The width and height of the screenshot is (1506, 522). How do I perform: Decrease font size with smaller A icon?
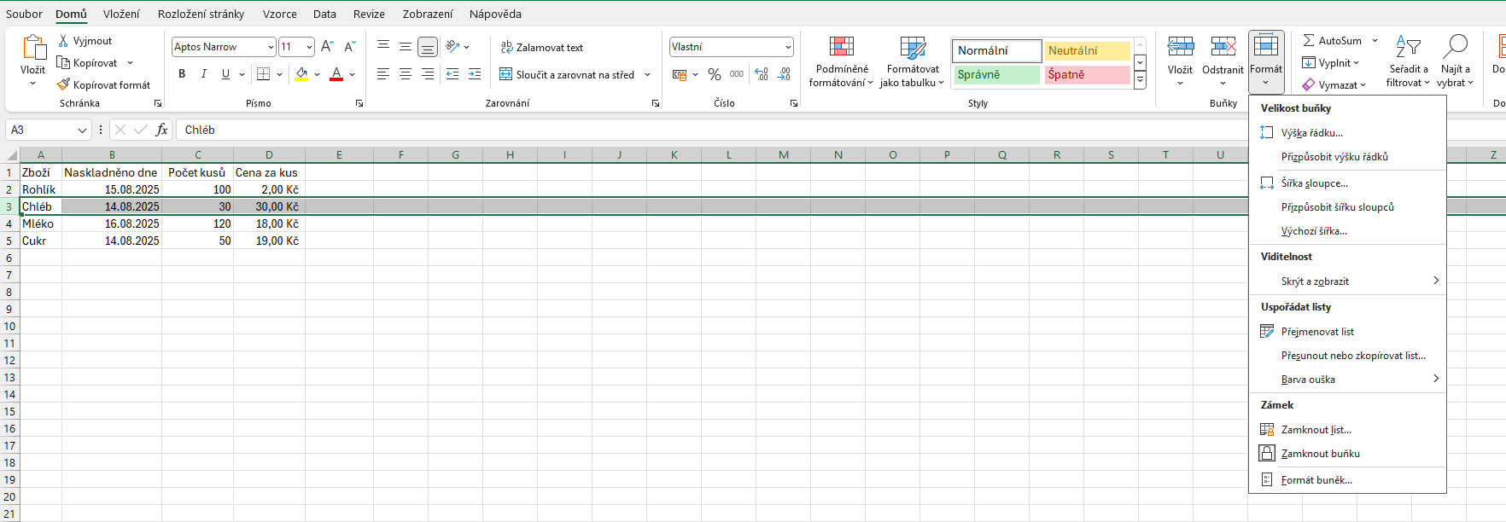[349, 47]
